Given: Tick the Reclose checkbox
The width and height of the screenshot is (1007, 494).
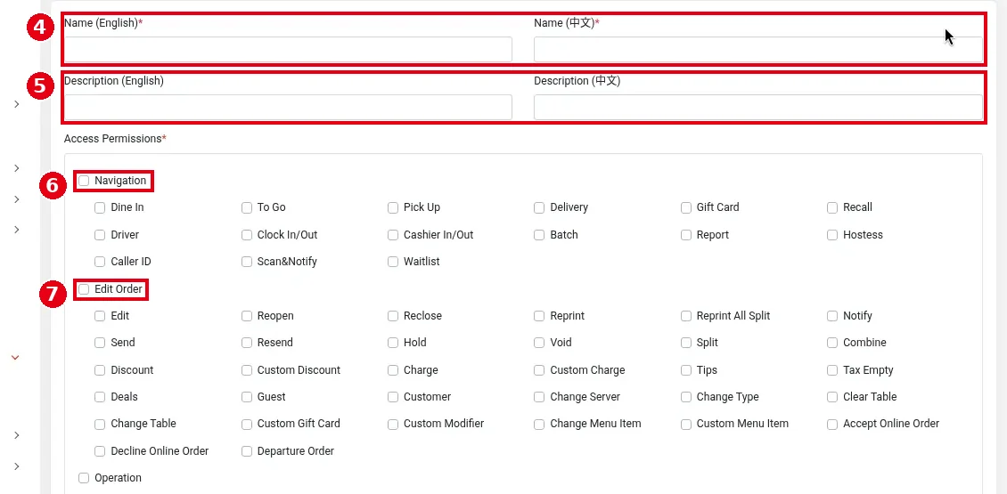Looking at the screenshot, I should pyautogui.click(x=393, y=316).
